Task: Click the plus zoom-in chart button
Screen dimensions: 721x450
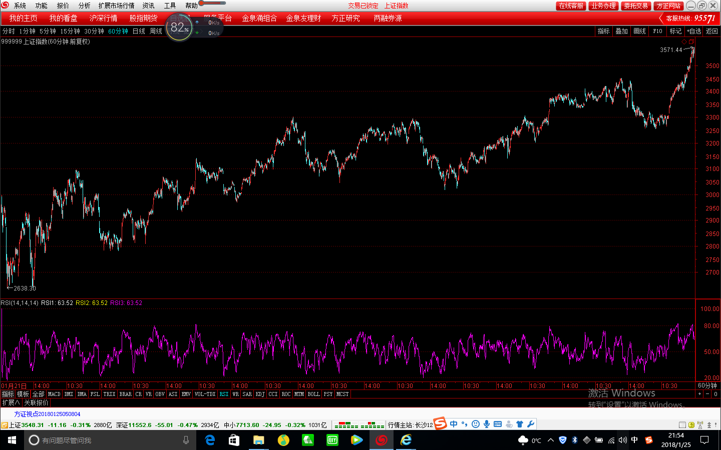Action: pyautogui.click(x=700, y=394)
